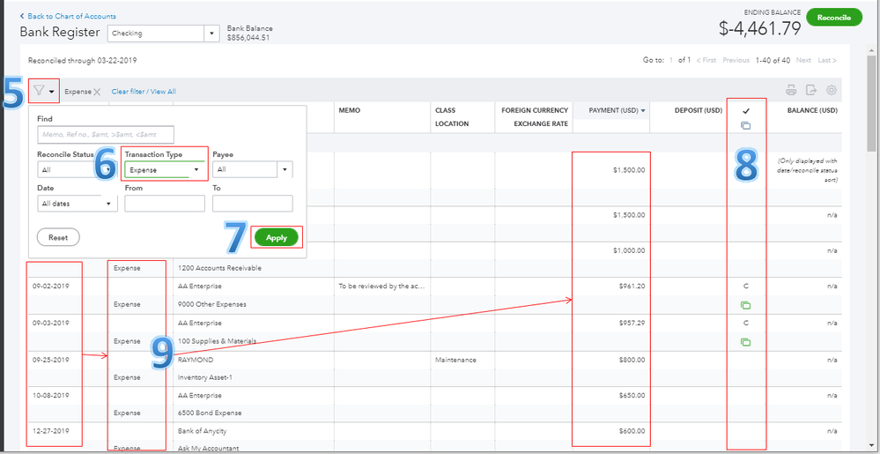Open the Transaction Type dropdown showing Expense
880x454 pixels.
coord(165,169)
